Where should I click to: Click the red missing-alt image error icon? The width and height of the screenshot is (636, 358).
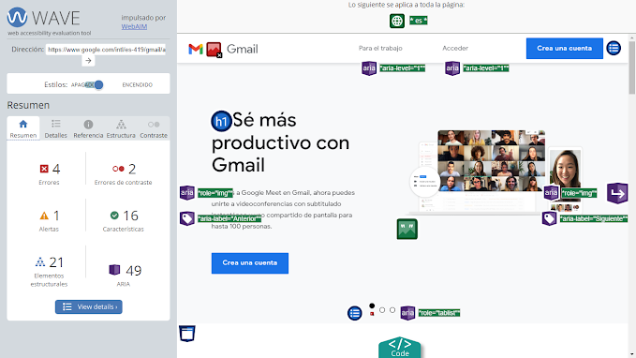click(x=214, y=50)
